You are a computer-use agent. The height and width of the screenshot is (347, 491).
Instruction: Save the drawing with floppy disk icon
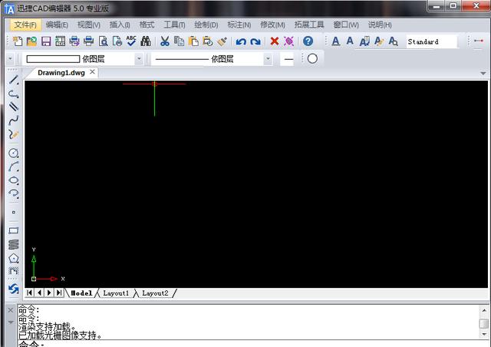pyautogui.click(x=46, y=41)
